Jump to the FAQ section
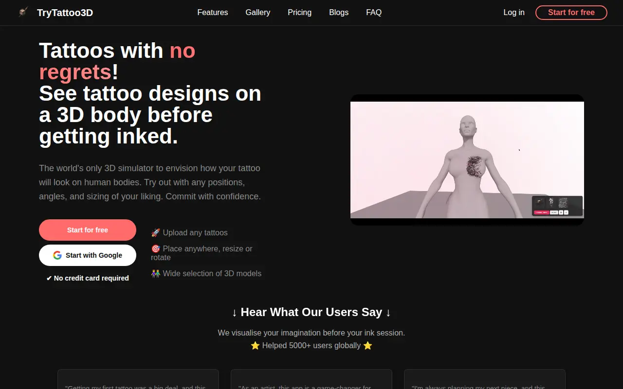 pyautogui.click(x=374, y=12)
